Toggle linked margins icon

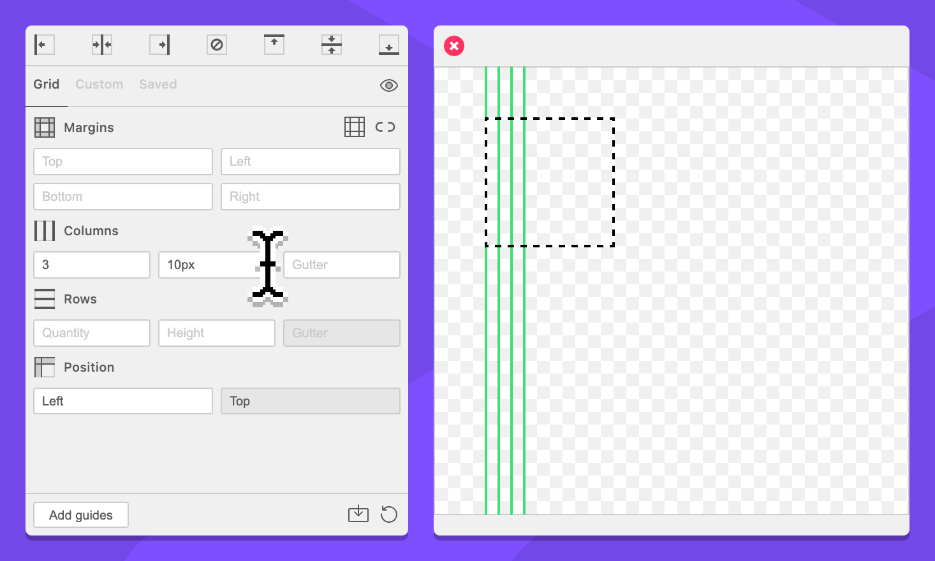[x=385, y=127]
